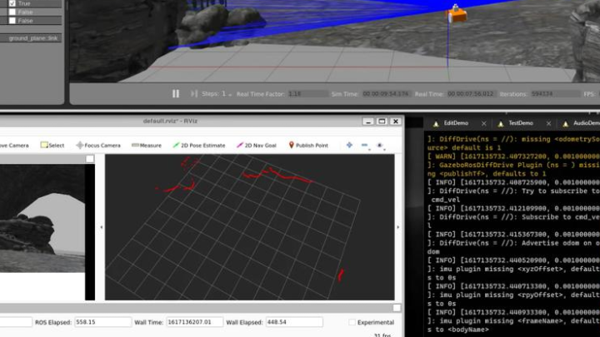The width and height of the screenshot is (600, 337).
Task: Click the blue minus remove-tool icon
Action: [x=365, y=145]
